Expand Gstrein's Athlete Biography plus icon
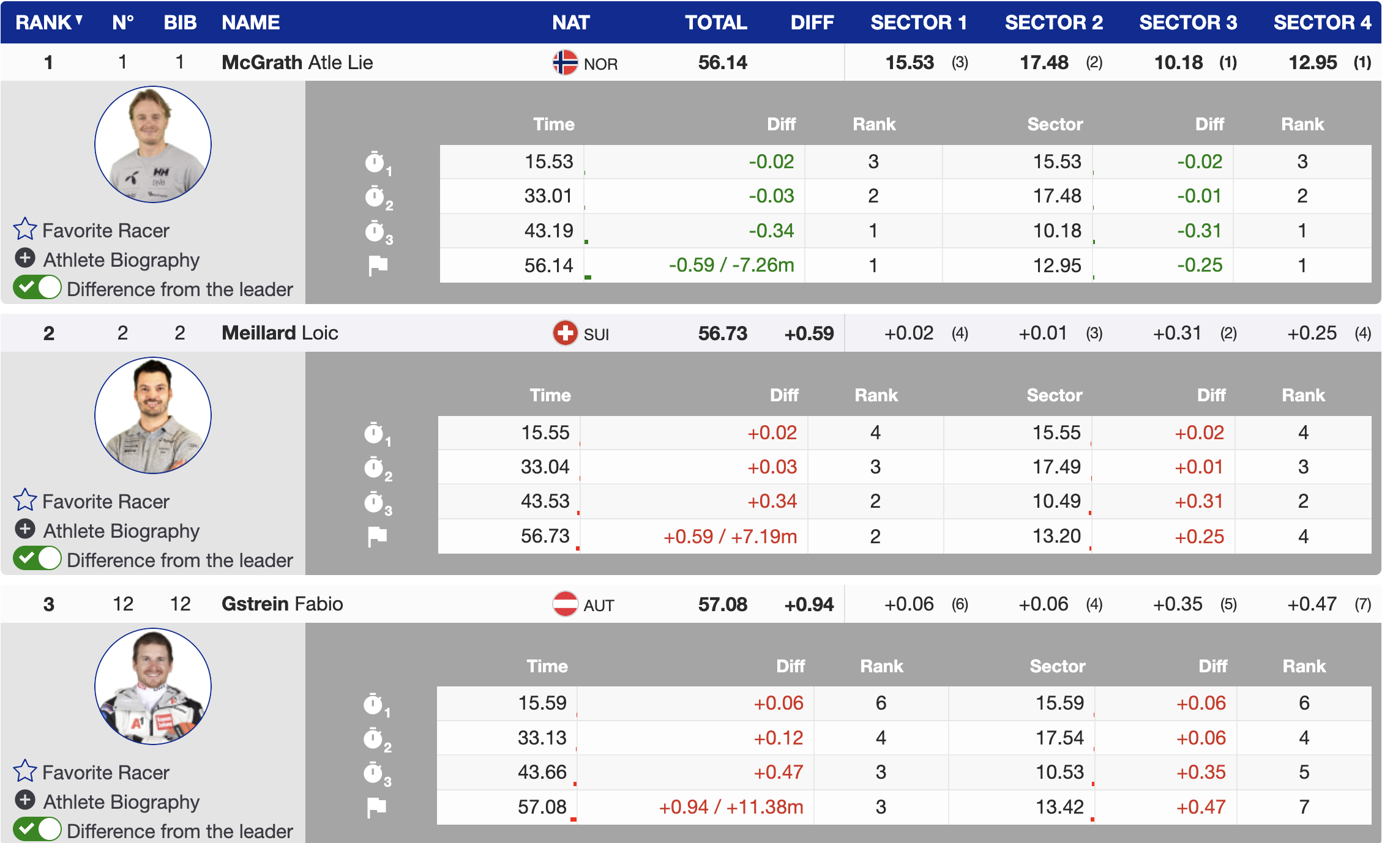Screen dimensions: 1382x843 [25, 800]
